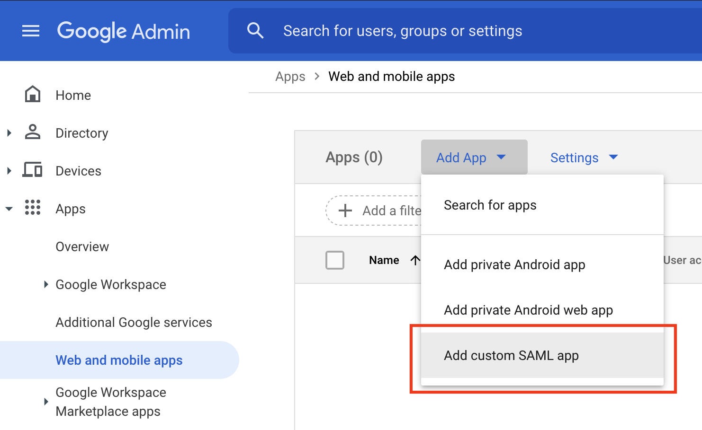Select the Home icon in sidebar
702x430 pixels.
coord(32,94)
